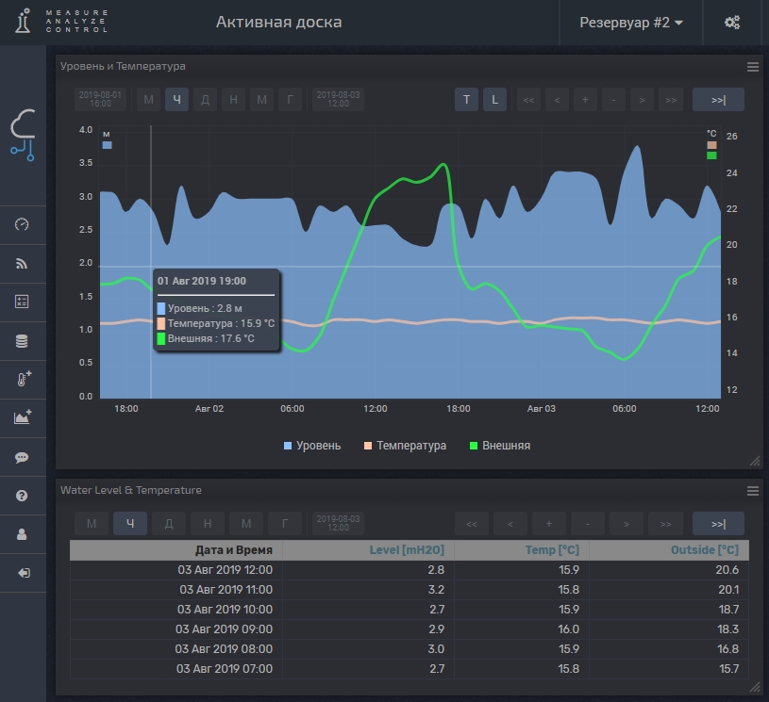Open the calculator icon in sidebar
Screen dimensions: 769x702
23,302
